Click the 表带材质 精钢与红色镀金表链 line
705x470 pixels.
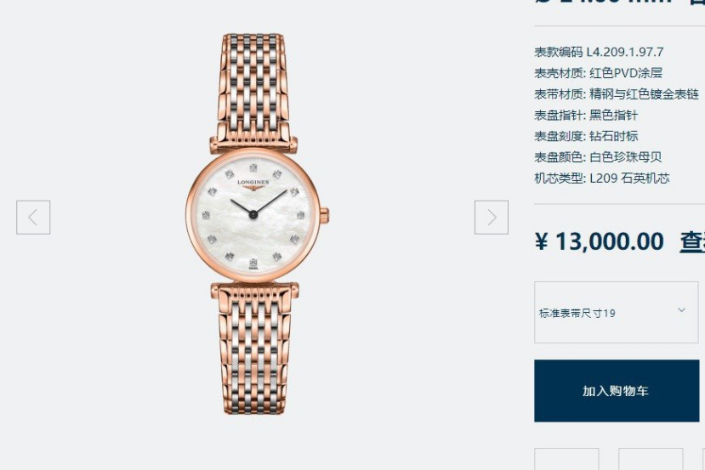pyautogui.click(x=617, y=93)
